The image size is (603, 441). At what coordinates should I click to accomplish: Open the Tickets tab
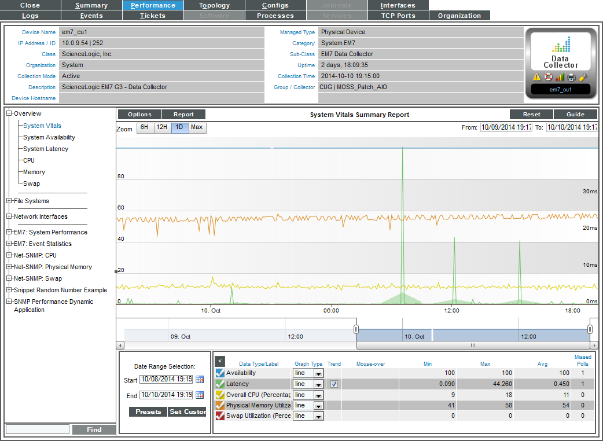tap(153, 16)
